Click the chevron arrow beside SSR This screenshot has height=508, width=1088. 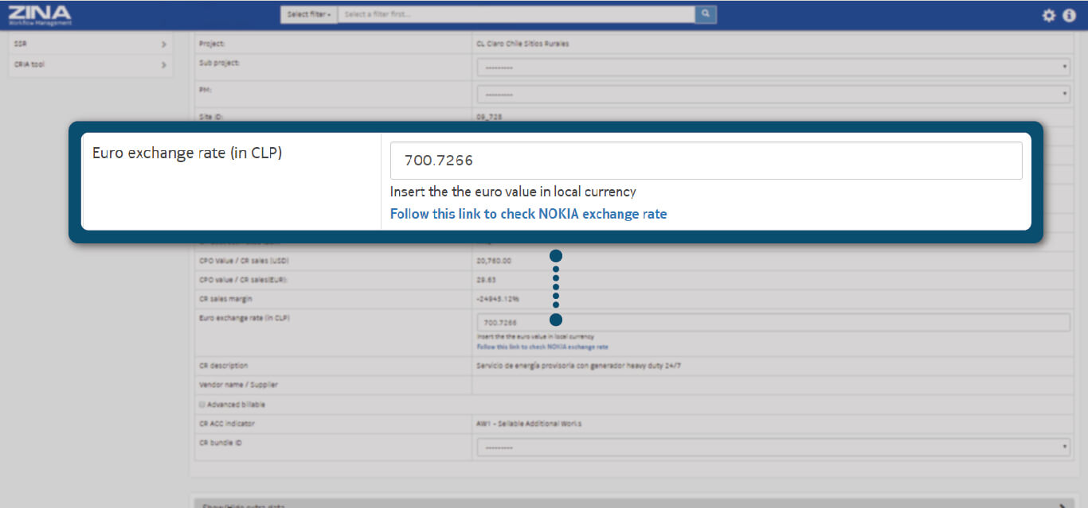click(x=163, y=45)
